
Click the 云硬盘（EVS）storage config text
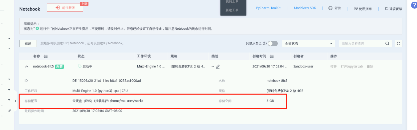[107, 101]
